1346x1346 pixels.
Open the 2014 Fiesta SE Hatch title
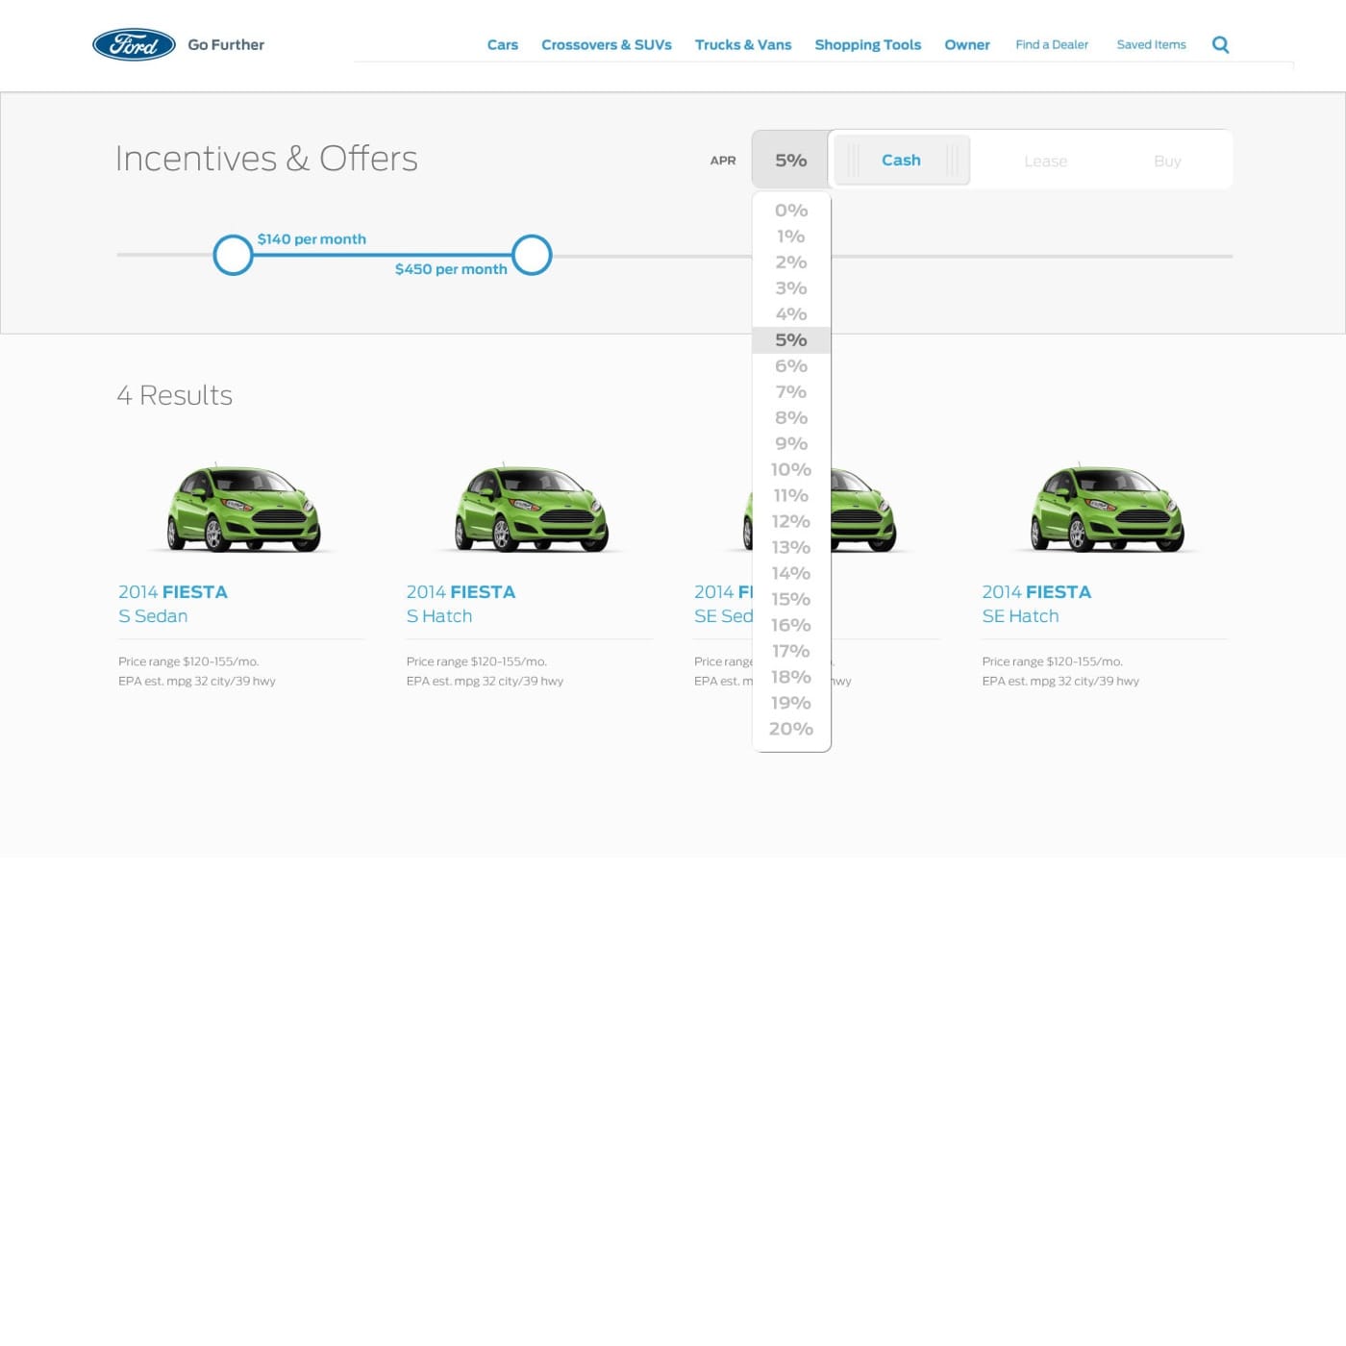coord(1036,604)
